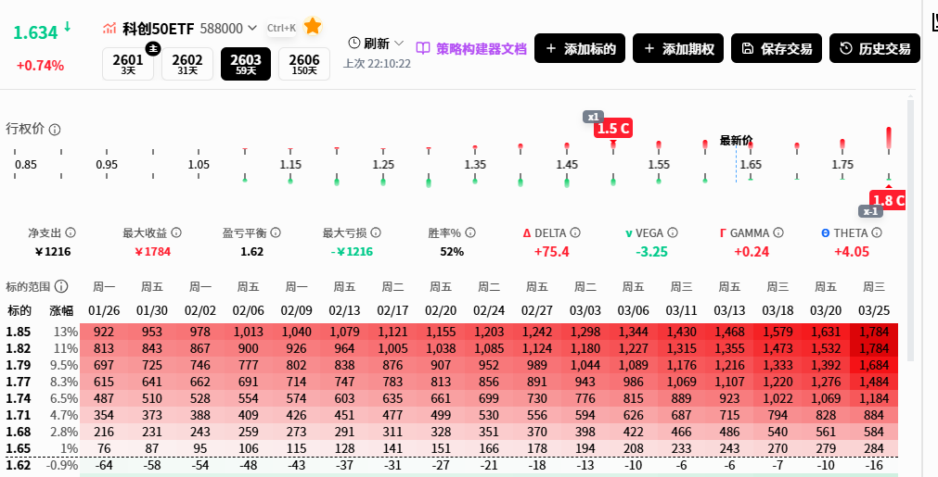Click the info icon next to 标的范围
The height and width of the screenshot is (477, 938).
61,286
